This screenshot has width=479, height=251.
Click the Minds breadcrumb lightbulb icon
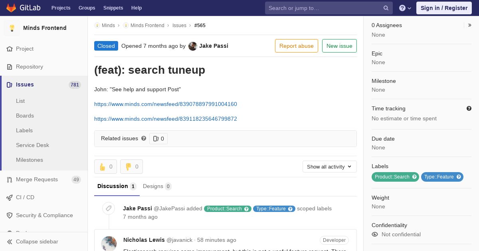coord(97,25)
